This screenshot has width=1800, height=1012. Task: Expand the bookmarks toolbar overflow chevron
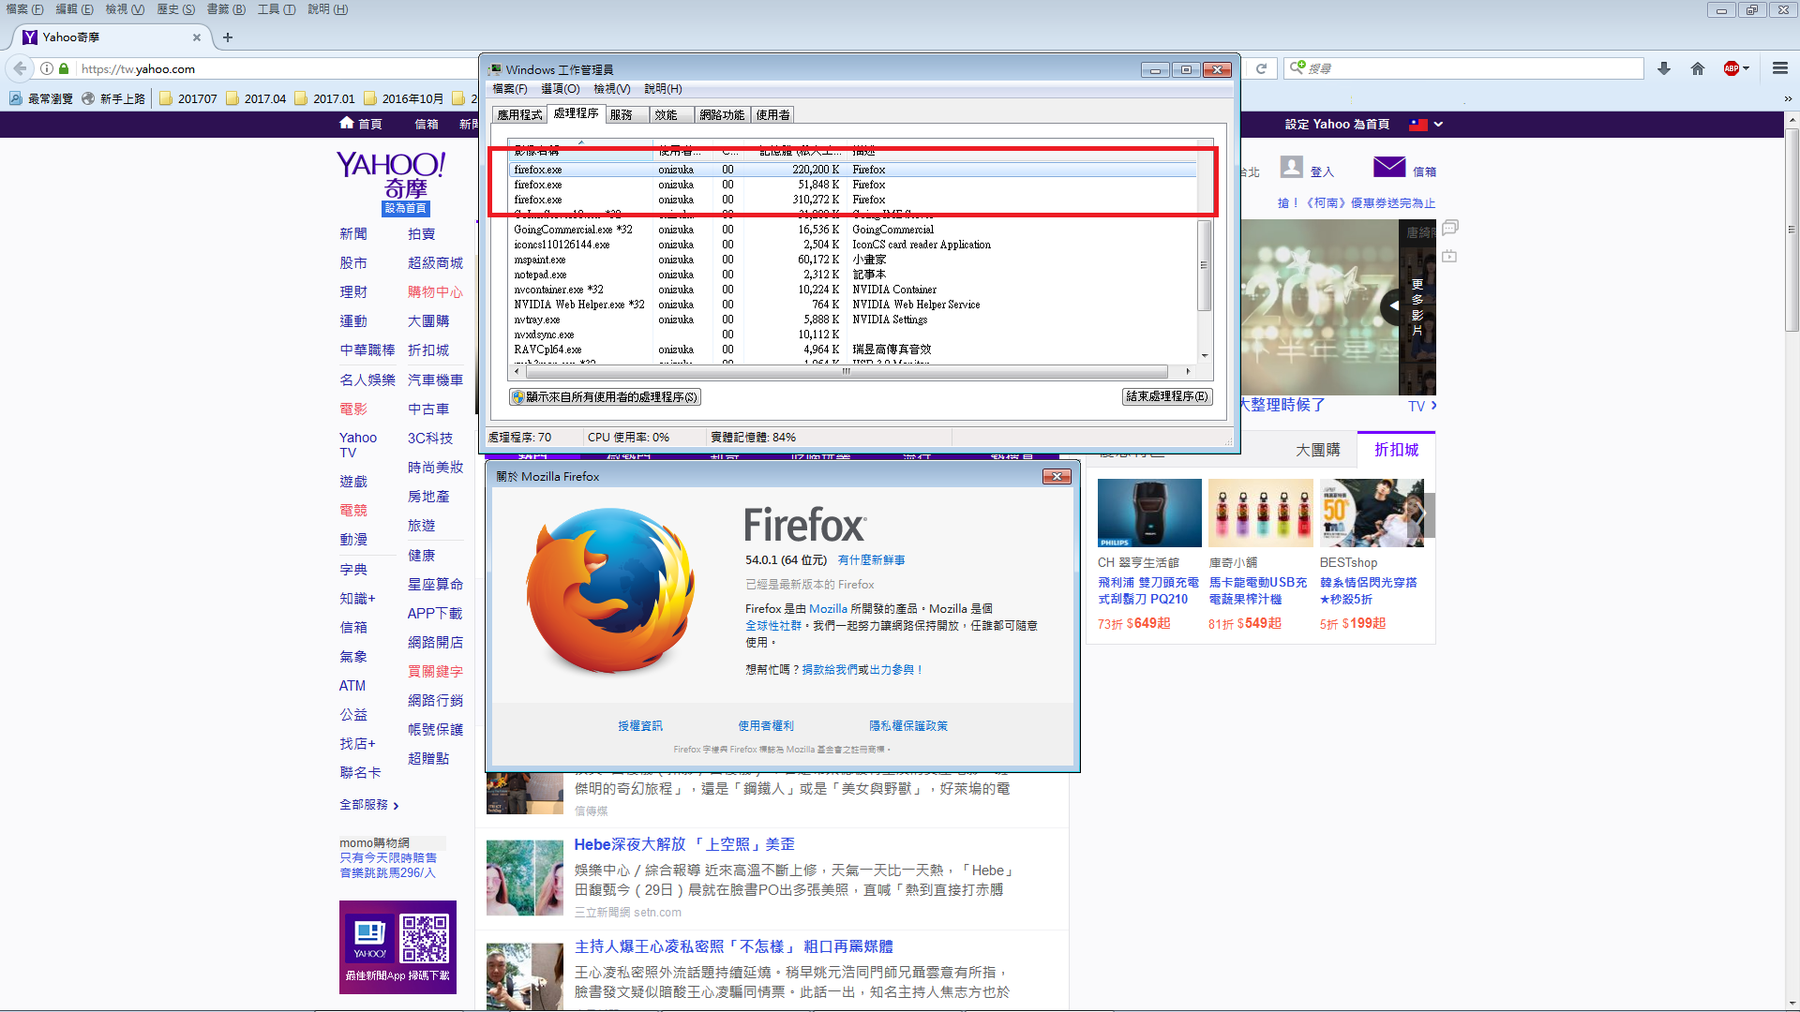pyautogui.click(x=1788, y=98)
